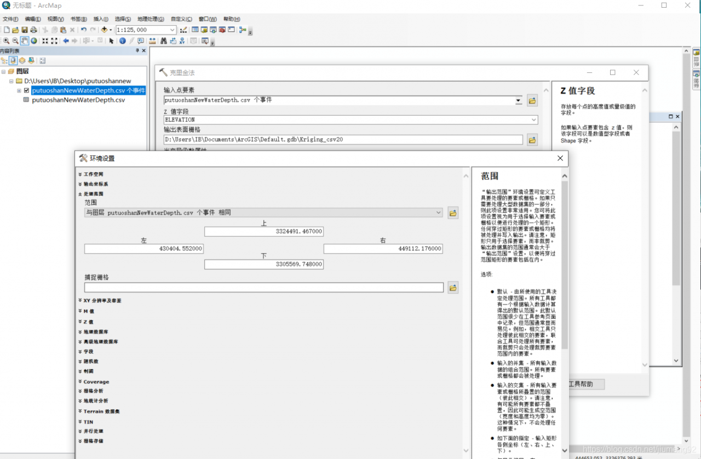Click the Add Data icon
The height and width of the screenshot is (459, 701).
tap(105, 30)
